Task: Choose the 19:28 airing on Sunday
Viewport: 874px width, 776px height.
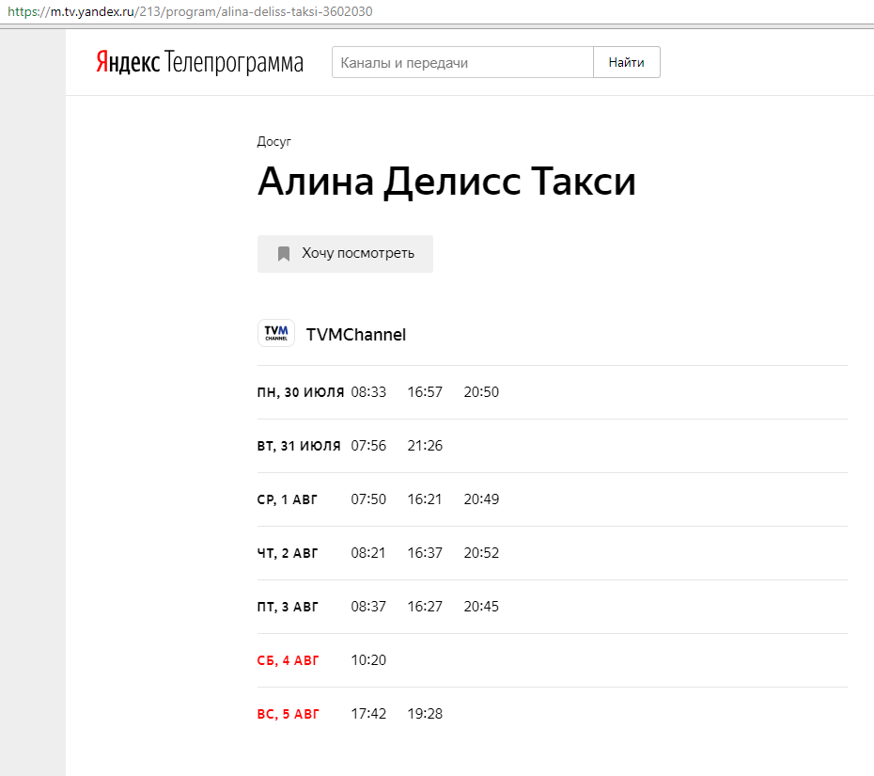Action: pos(425,714)
